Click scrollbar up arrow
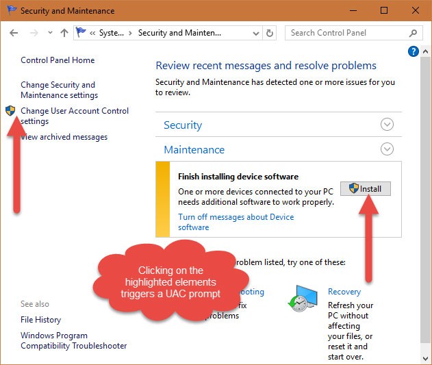Viewport: 432px width, 365px height. 426,51
